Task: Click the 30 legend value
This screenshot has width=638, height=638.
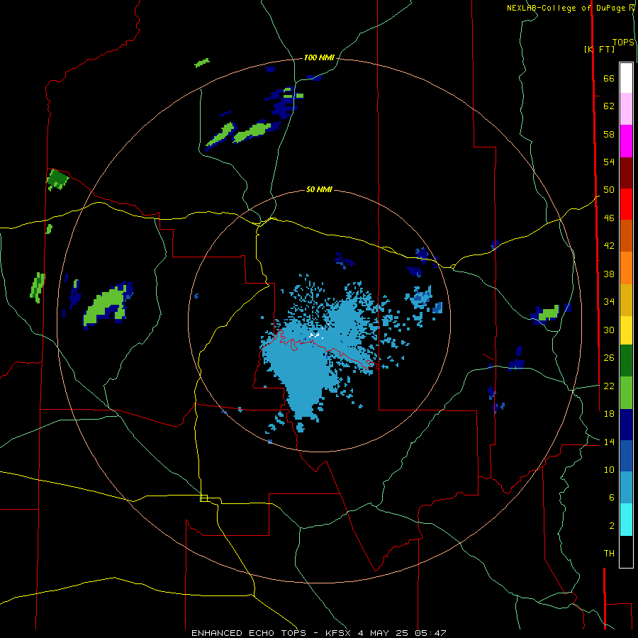Action: 609,330
